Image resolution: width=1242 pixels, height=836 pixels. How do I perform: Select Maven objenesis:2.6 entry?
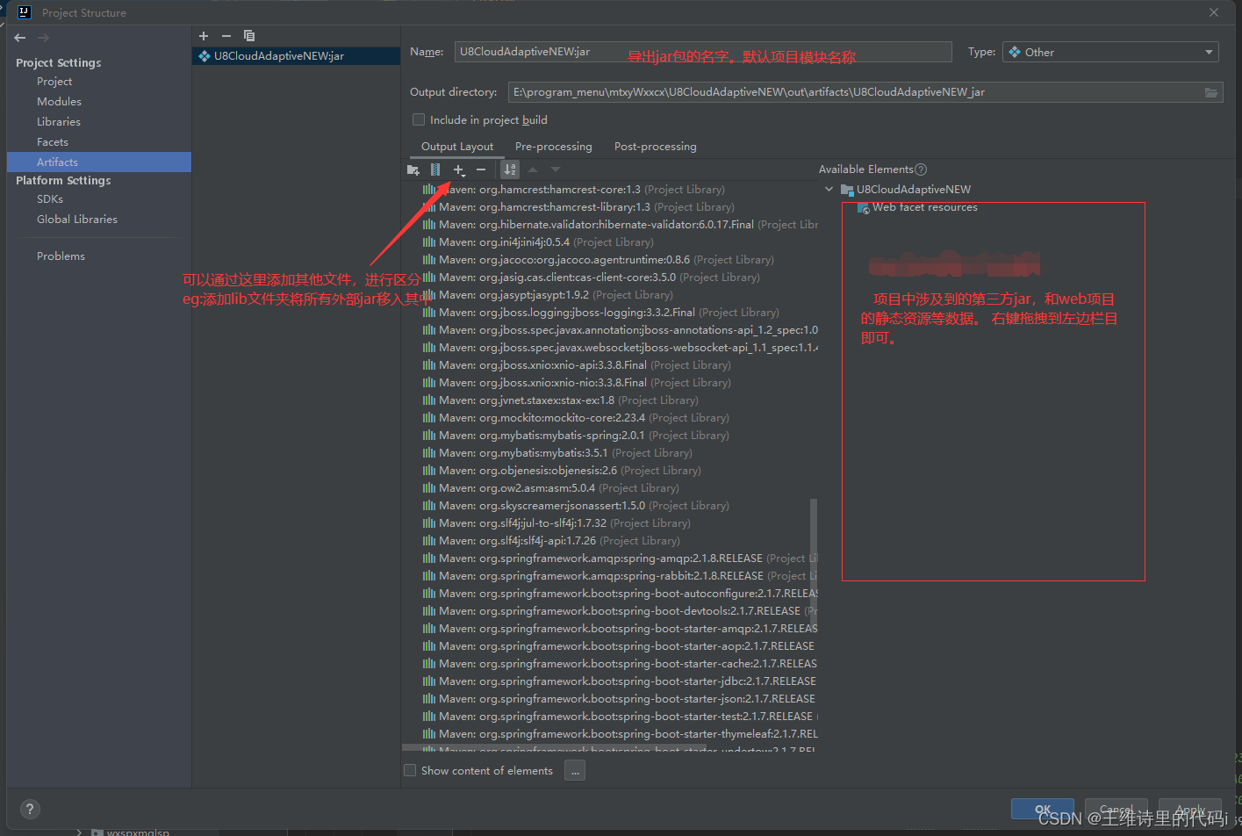[561, 471]
